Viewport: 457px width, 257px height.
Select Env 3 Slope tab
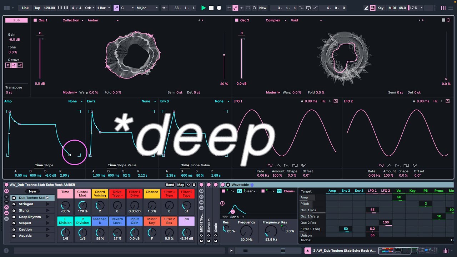point(195,165)
